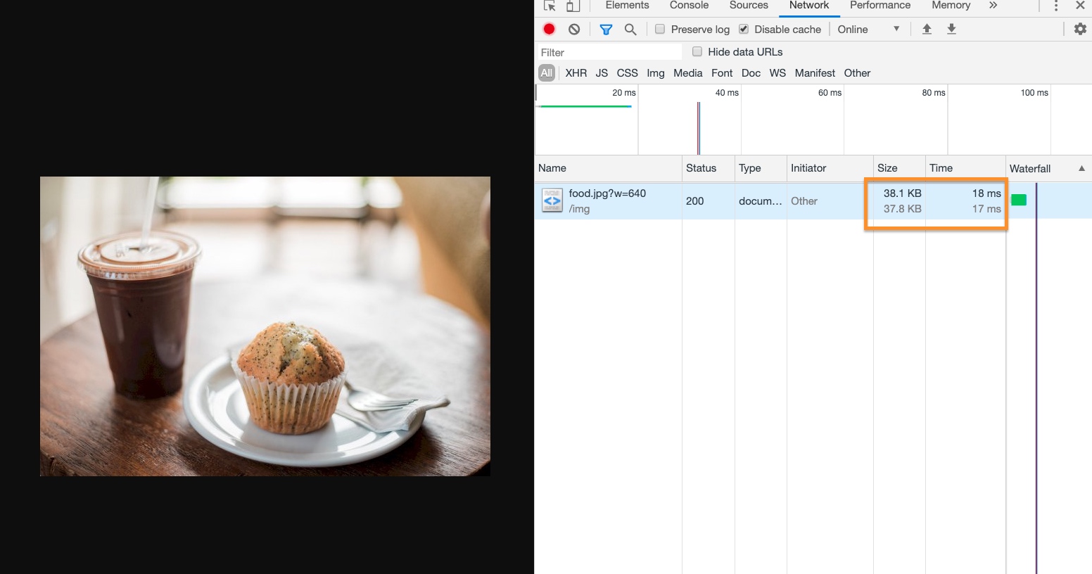Expand more DevTools tabs with the chevron
1092x574 pixels.
point(993,6)
